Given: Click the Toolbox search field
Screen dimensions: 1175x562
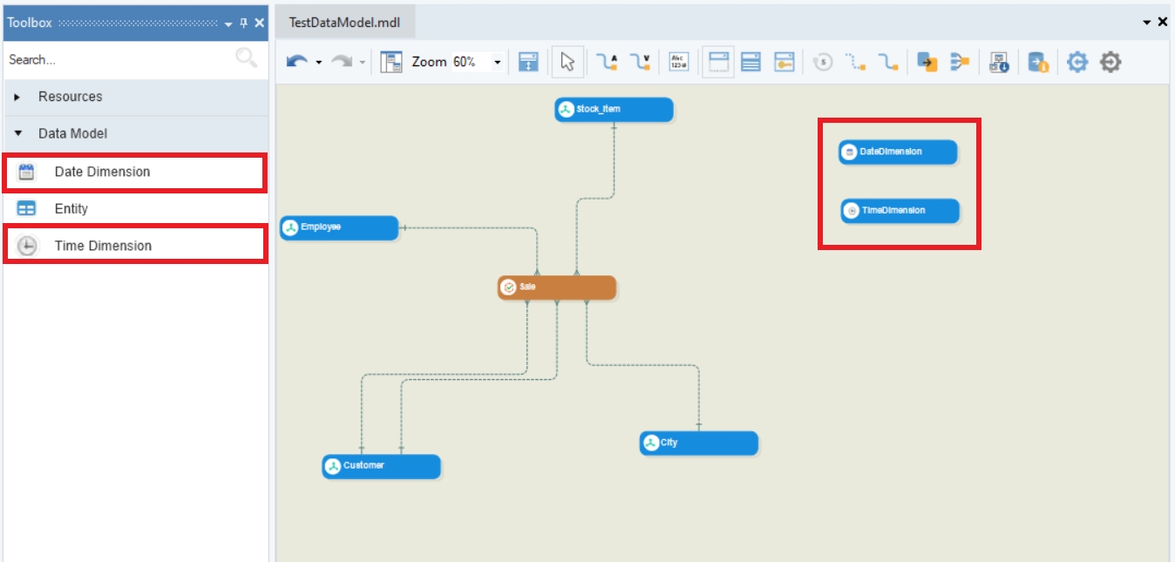Looking at the screenshot, I should pos(118,59).
